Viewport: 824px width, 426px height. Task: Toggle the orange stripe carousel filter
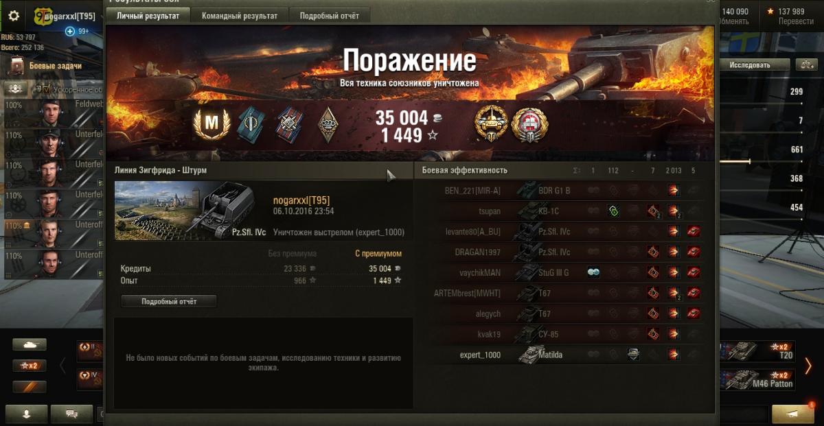click(x=30, y=387)
